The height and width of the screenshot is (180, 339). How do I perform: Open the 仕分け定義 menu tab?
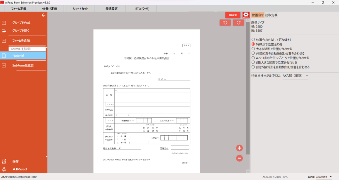coord(50,9)
